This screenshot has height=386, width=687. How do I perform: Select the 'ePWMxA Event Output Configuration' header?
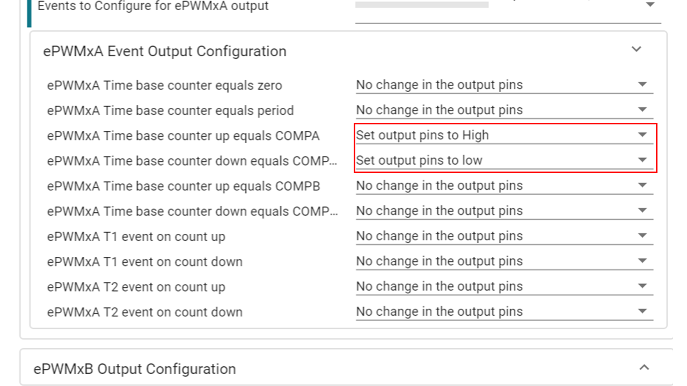coord(164,51)
